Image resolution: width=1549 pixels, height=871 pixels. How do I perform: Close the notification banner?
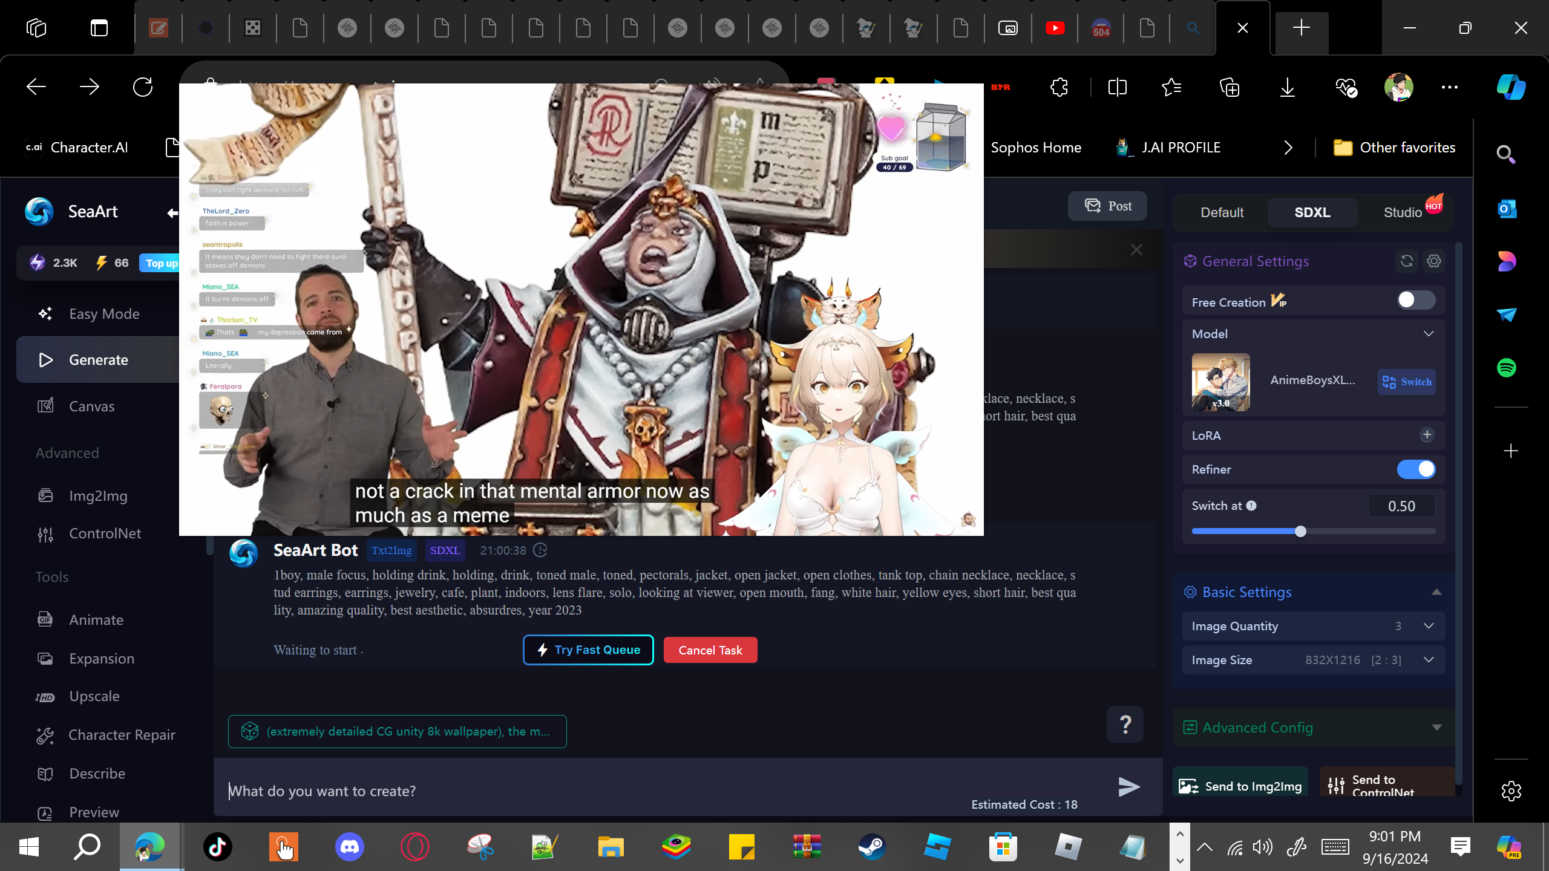(1136, 250)
